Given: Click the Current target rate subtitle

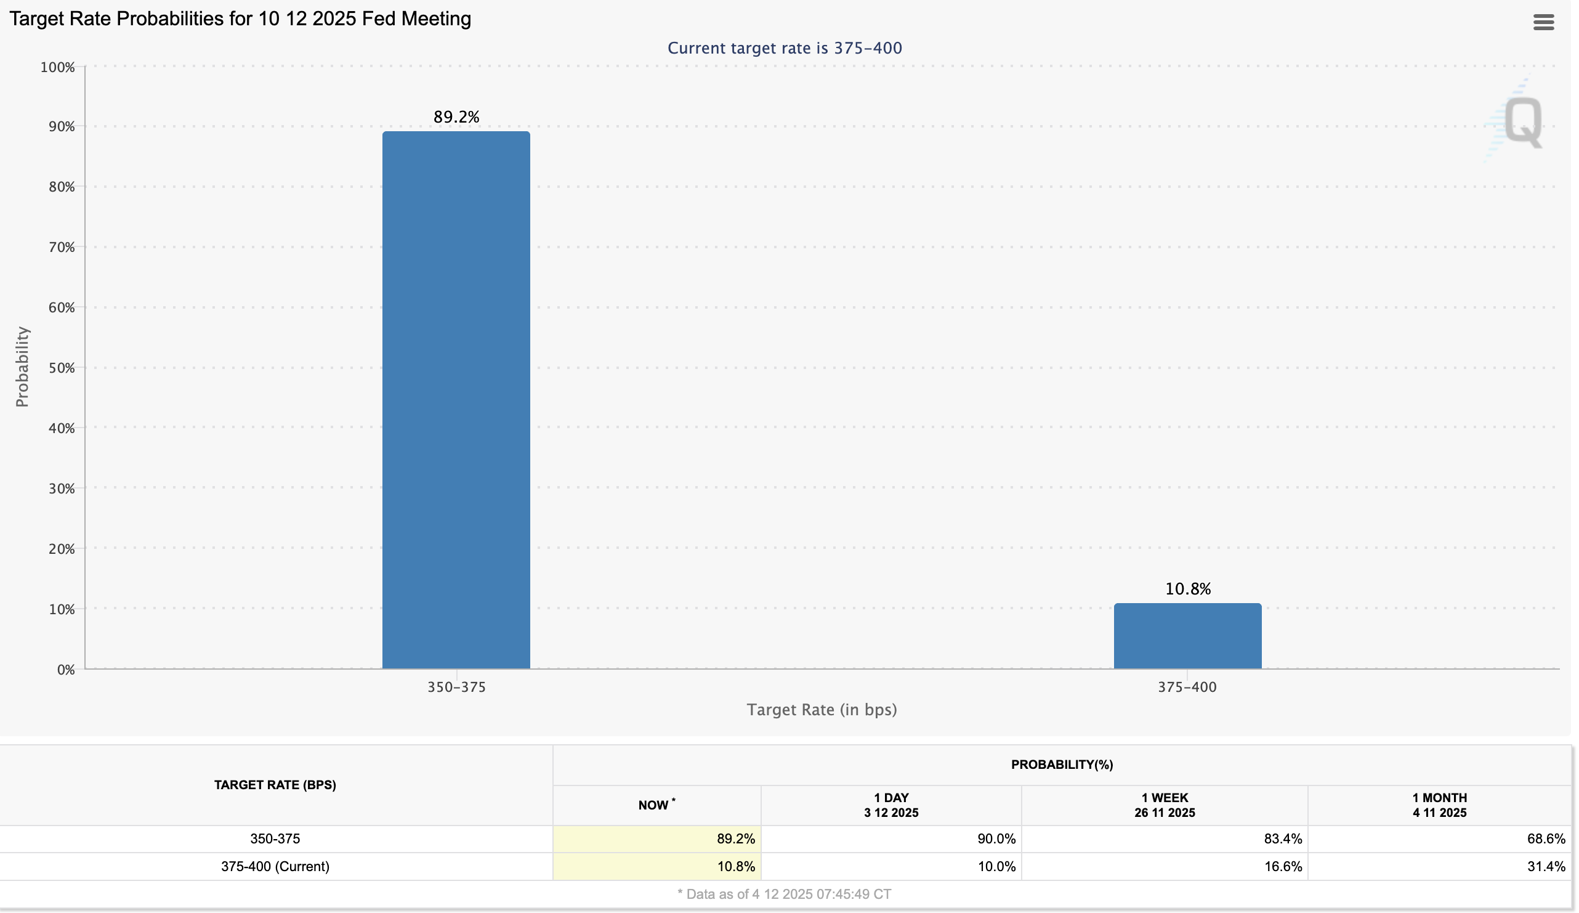Looking at the screenshot, I should point(784,48).
